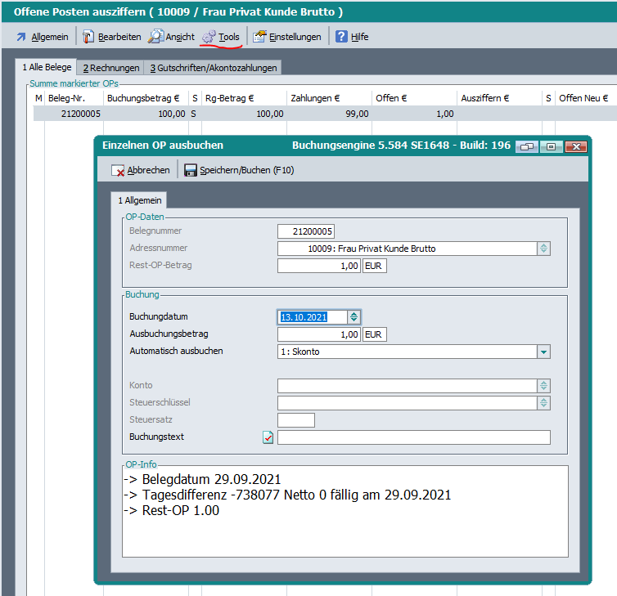The width and height of the screenshot is (617, 596).
Task: Select the 1 Alle Belege tab
Action: (47, 67)
